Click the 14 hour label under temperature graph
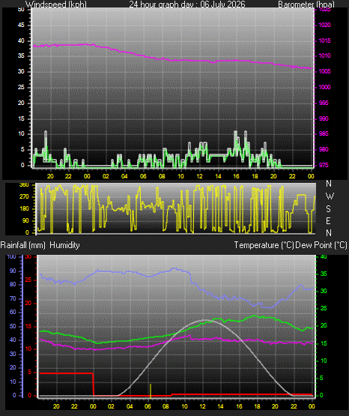Image resolution: width=349 pixels, height=416 pixels. coord(220,406)
